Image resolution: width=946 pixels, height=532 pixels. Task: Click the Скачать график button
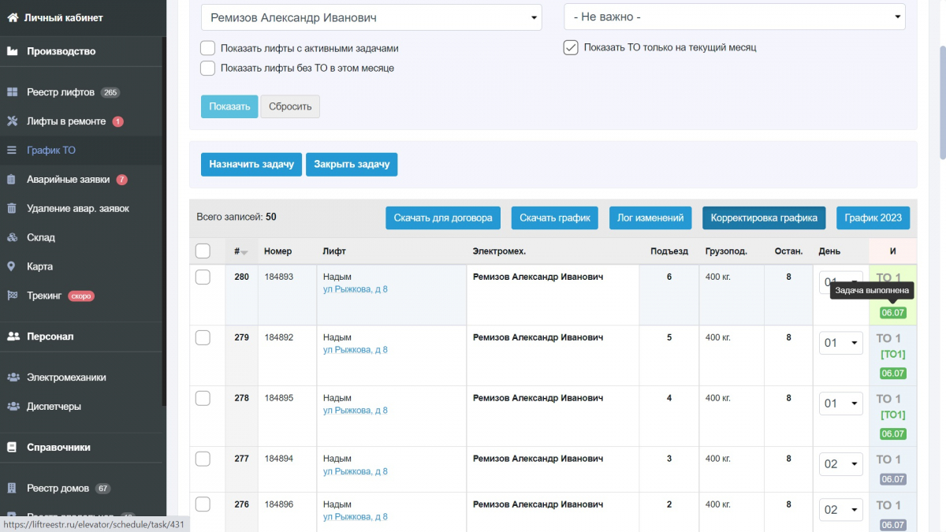(x=555, y=218)
